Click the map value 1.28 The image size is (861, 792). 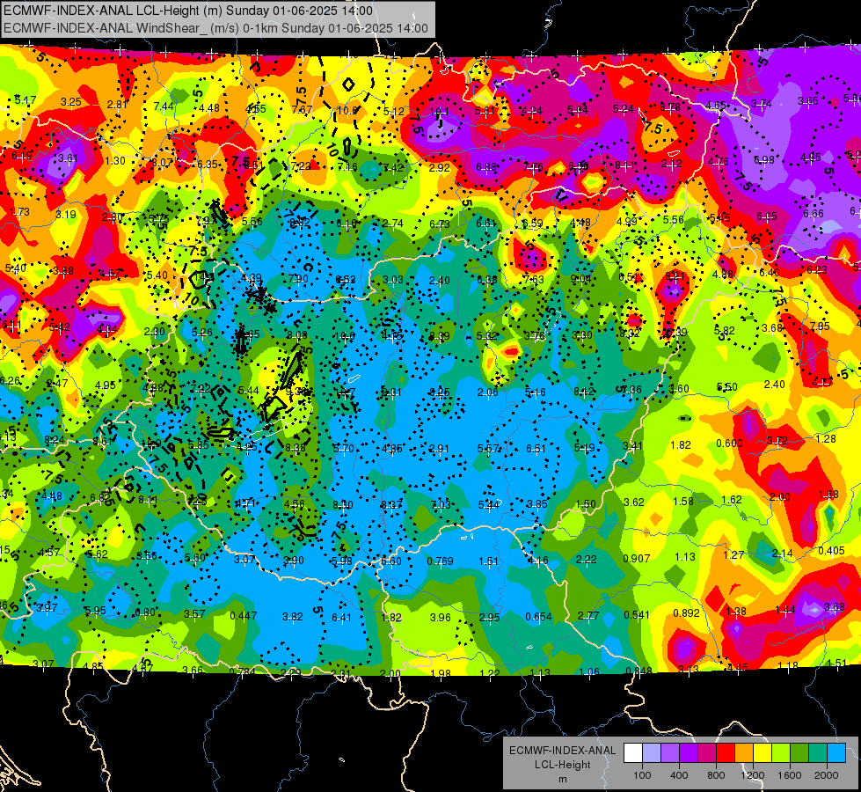click(x=826, y=438)
